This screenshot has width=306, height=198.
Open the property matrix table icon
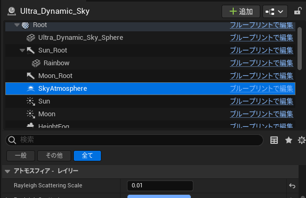tap(274, 140)
